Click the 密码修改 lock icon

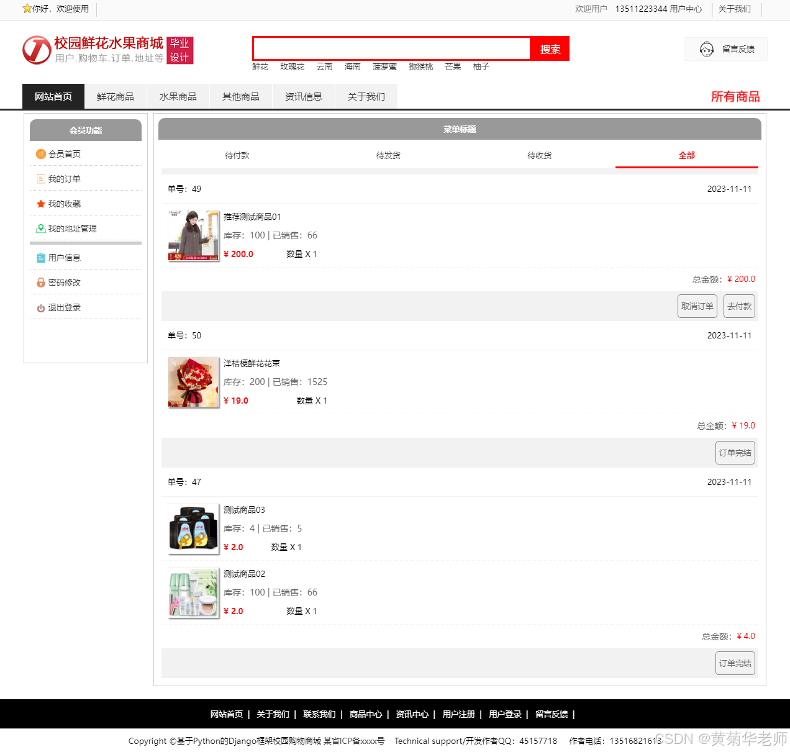41,283
